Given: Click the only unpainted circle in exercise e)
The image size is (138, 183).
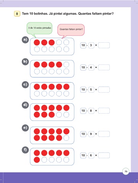Looking at the screenshot, I should [x=66, y=138].
